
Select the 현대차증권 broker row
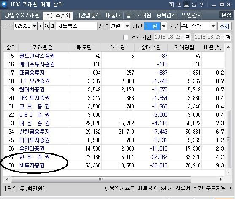(x=114, y=89)
